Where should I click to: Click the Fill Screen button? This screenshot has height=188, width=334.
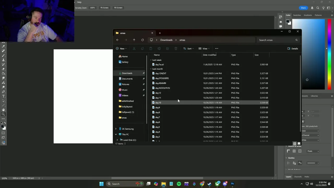118,8
